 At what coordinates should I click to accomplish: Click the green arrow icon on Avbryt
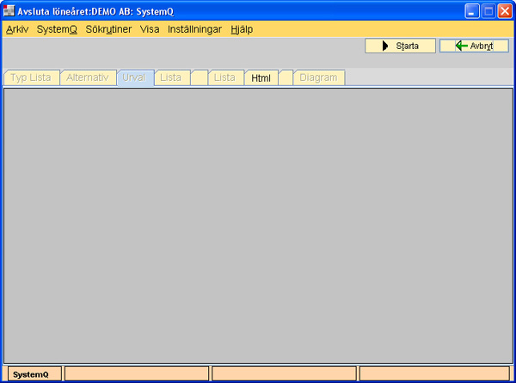[x=462, y=46]
